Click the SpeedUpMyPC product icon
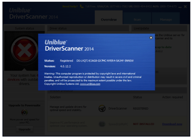194x139 pixels. [102, 124]
